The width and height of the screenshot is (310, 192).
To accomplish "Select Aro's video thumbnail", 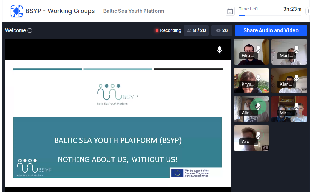I will [251, 138].
